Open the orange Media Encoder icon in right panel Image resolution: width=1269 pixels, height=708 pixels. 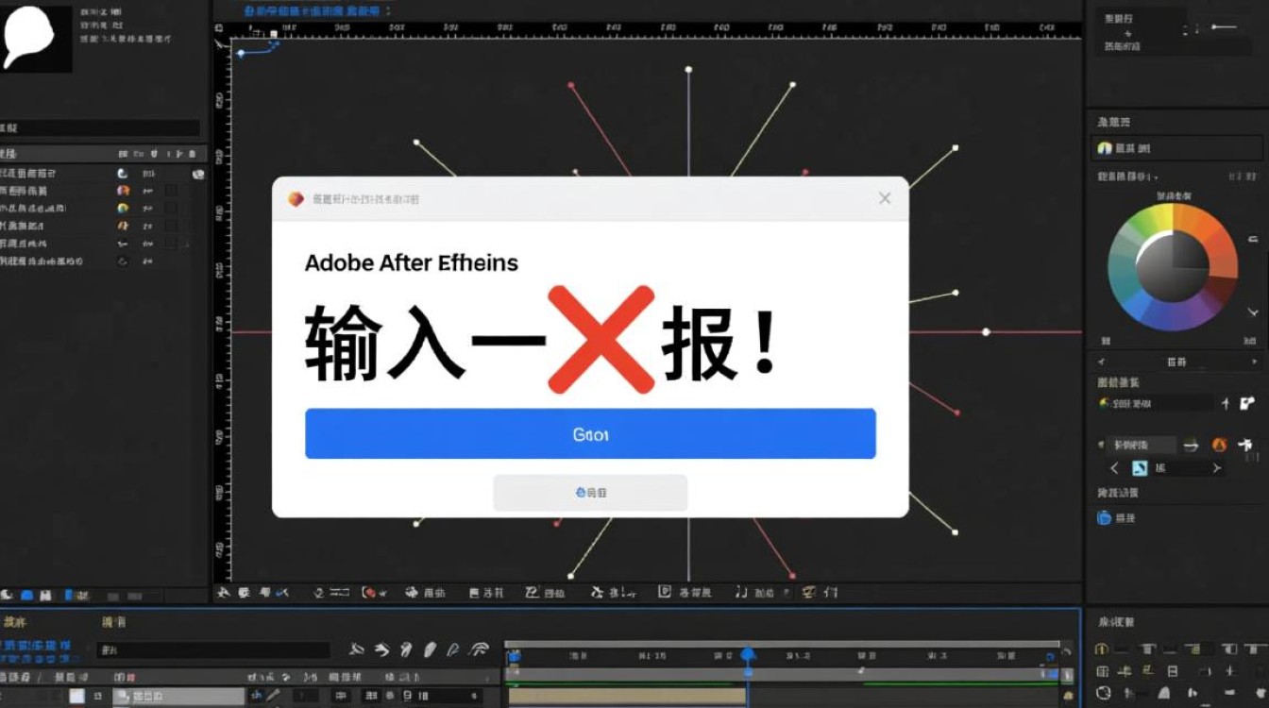pos(1221,444)
